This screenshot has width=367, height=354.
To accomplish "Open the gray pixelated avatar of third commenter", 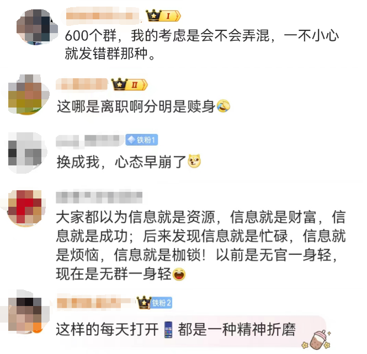I will pyautogui.click(x=28, y=153).
